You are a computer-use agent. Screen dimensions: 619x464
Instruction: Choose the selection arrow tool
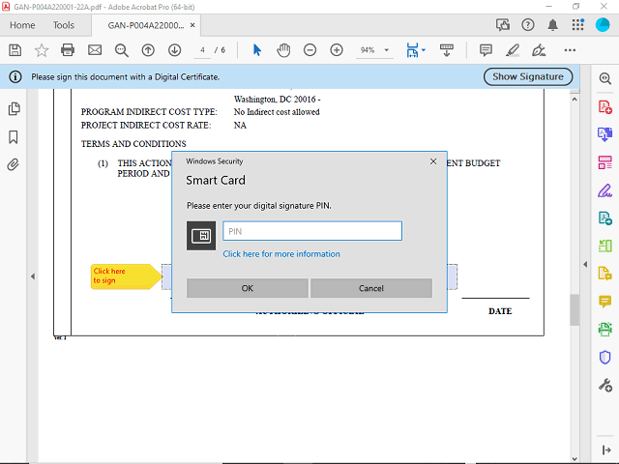coord(257,50)
